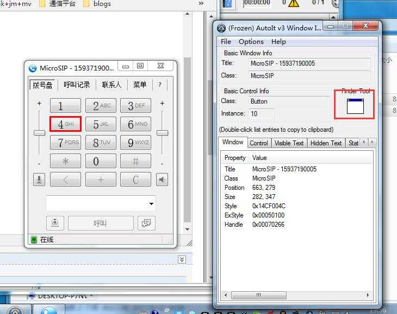Open the AutoIt Options menu
This screenshot has width=397, height=314.
pyautogui.click(x=251, y=42)
